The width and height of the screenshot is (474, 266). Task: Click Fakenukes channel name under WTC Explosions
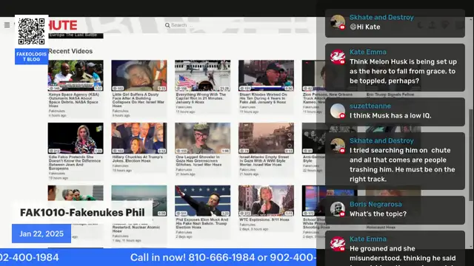coord(247,225)
